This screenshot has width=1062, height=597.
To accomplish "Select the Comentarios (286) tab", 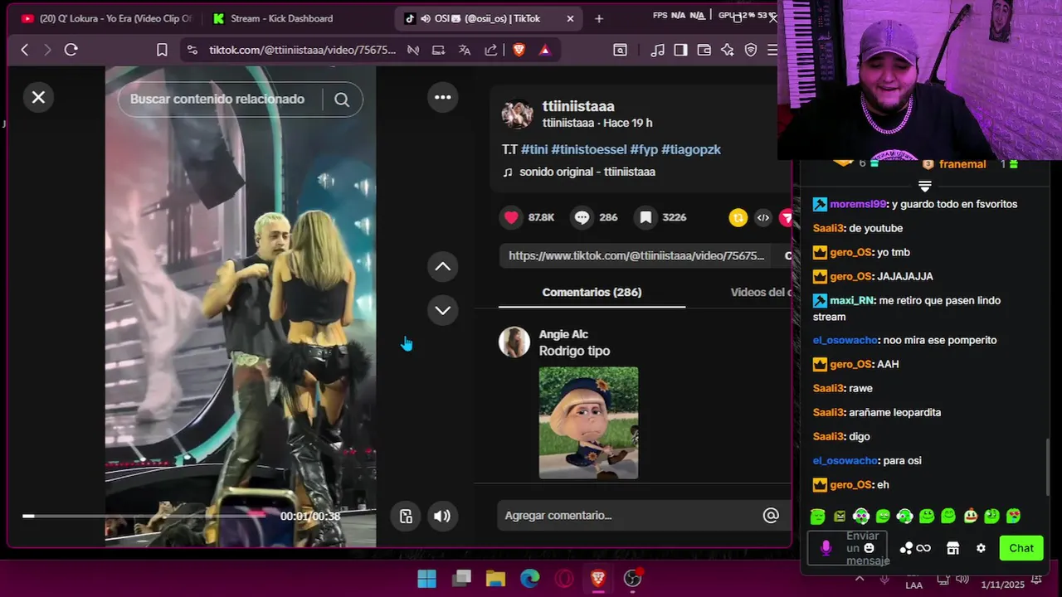I will 592,292.
